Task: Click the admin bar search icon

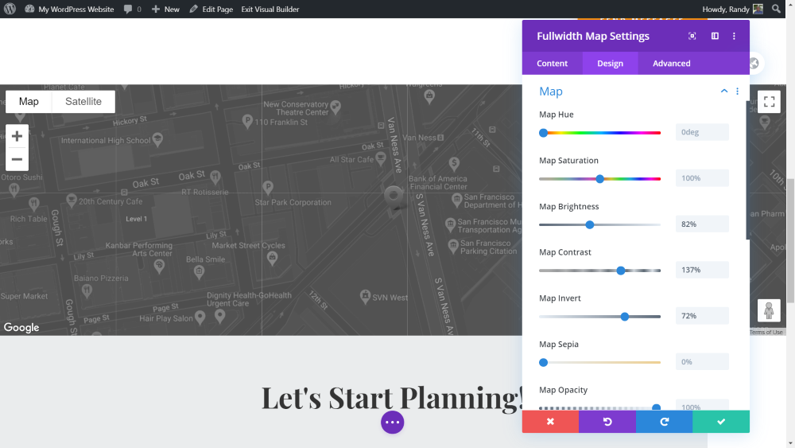Action: tap(776, 9)
